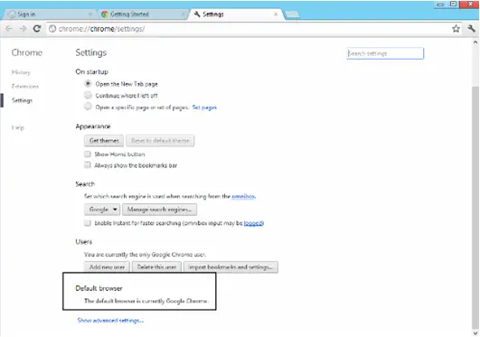Enable Instant for faster searching checkbox
The width and height of the screenshot is (480, 337).
tap(88, 223)
